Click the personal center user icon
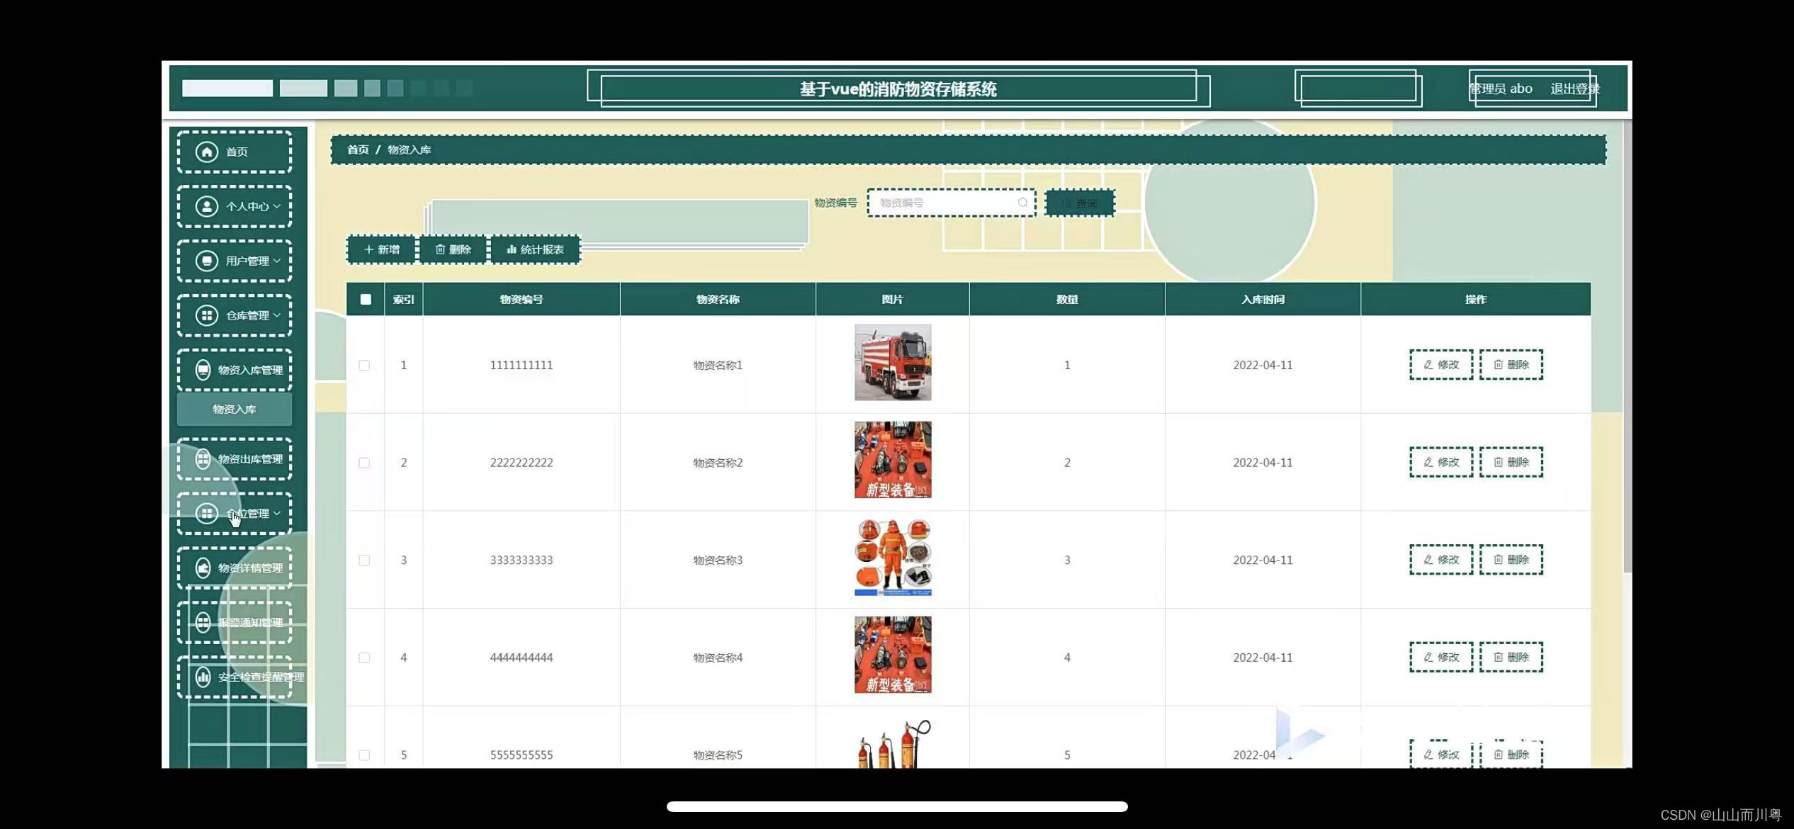Viewport: 1794px width, 829px height. coord(206,206)
